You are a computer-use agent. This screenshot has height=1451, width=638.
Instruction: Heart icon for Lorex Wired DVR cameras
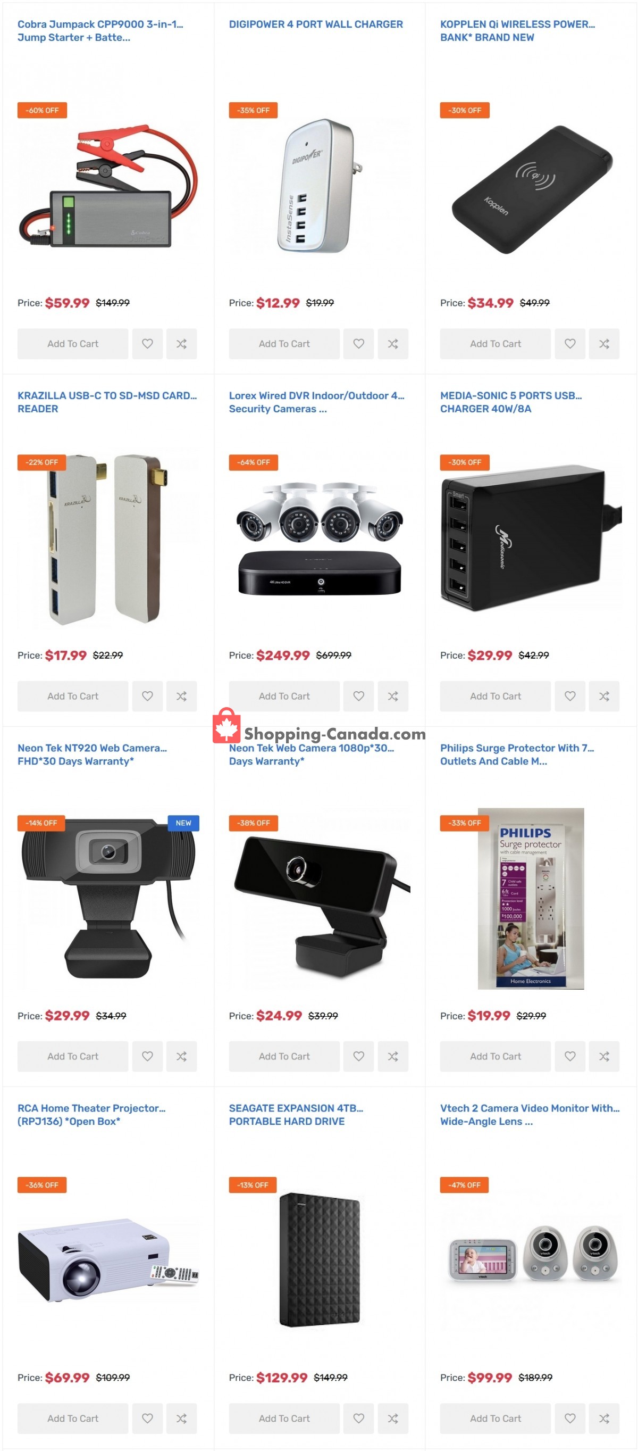click(x=359, y=695)
